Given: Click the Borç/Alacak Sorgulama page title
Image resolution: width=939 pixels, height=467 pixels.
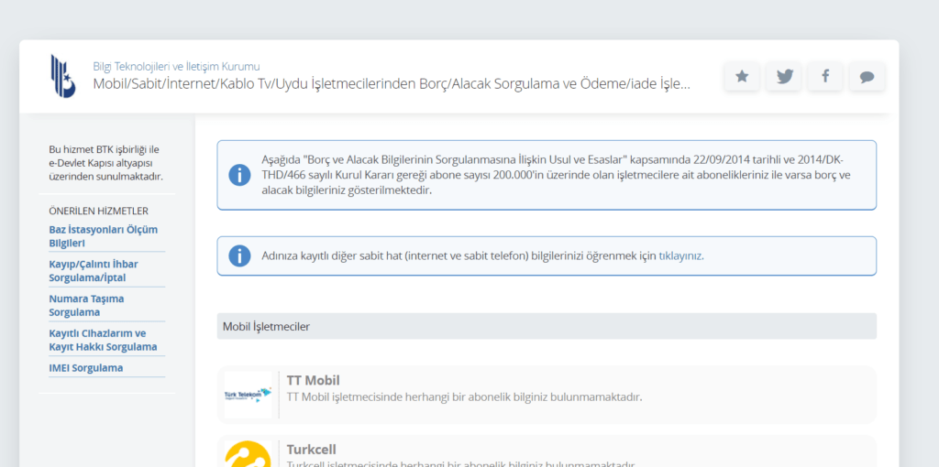Looking at the screenshot, I should [391, 84].
